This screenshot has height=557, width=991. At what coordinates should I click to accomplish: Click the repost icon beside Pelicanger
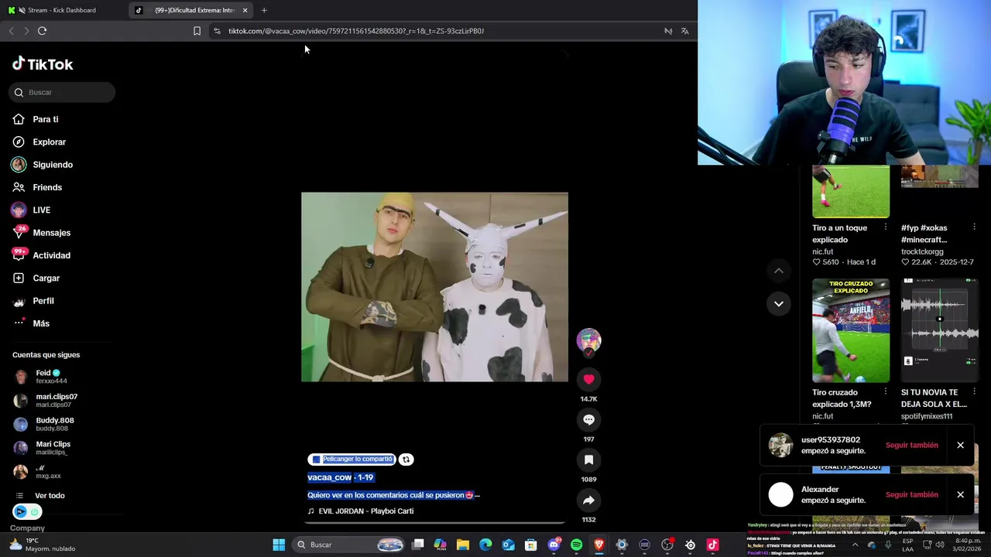[406, 460]
